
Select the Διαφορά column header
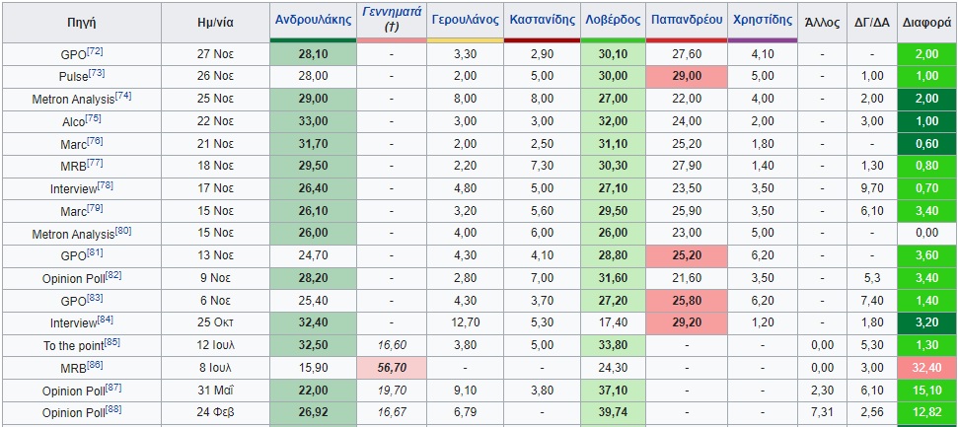[926, 20]
